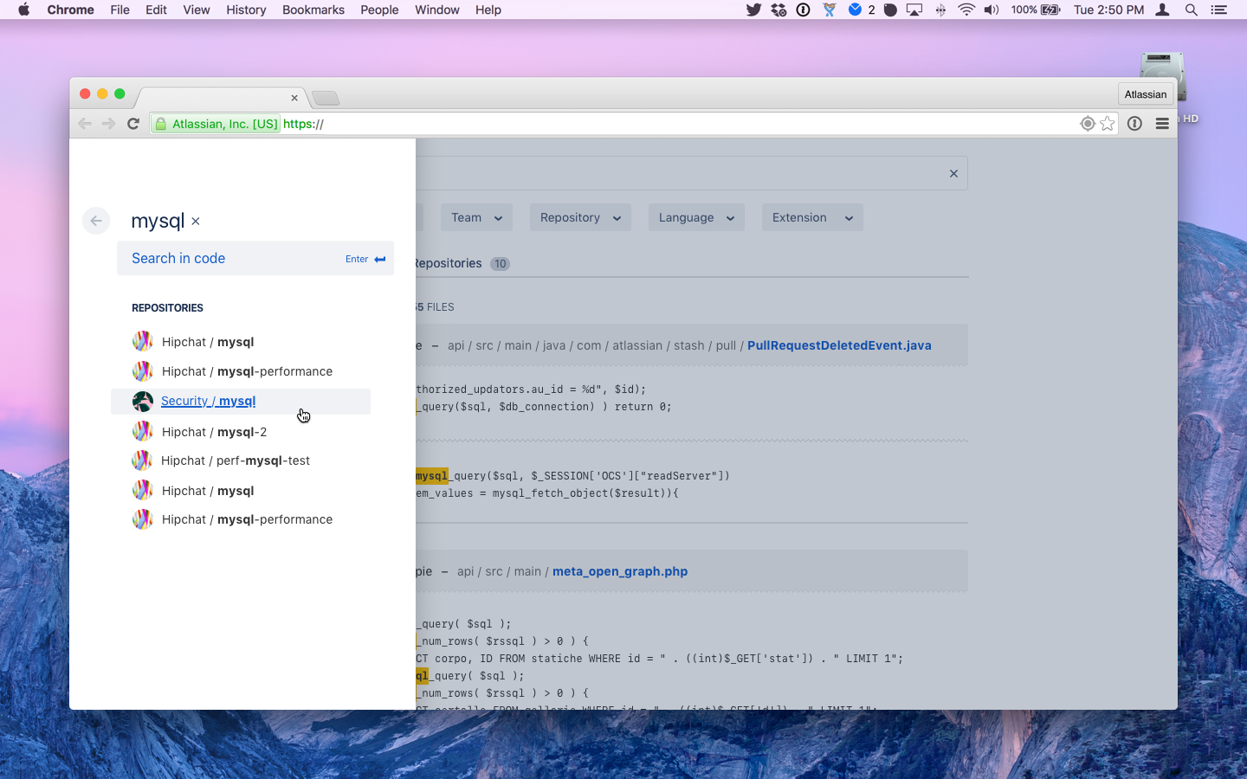The image size is (1247, 779).
Task: Open the Chrome hamburger menu
Action: click(1162, 124)
